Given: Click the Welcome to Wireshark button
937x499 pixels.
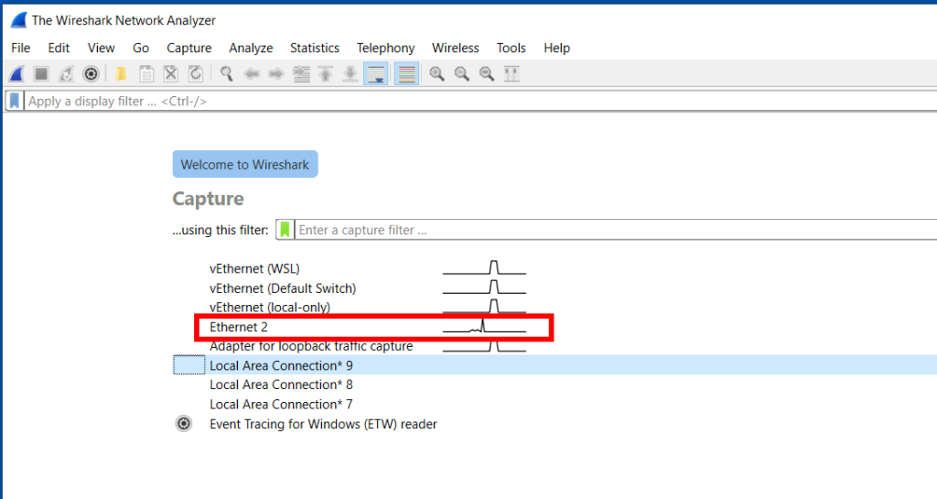Looking at the screenshot, I should [x=244, y=165].
